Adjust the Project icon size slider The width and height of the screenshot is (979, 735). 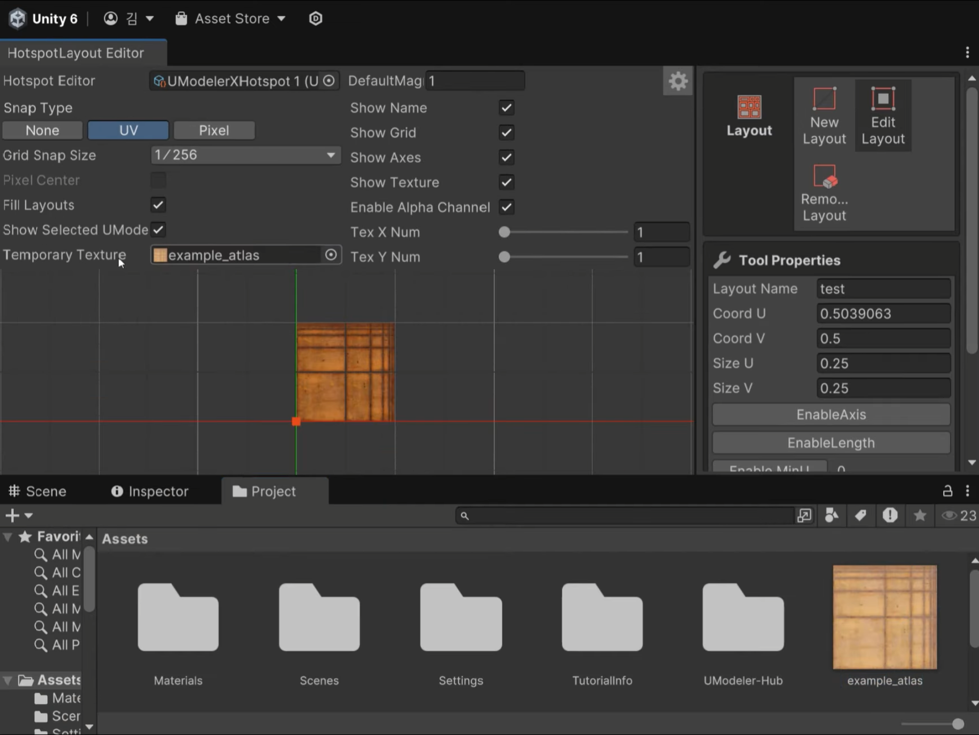[933, 724]
